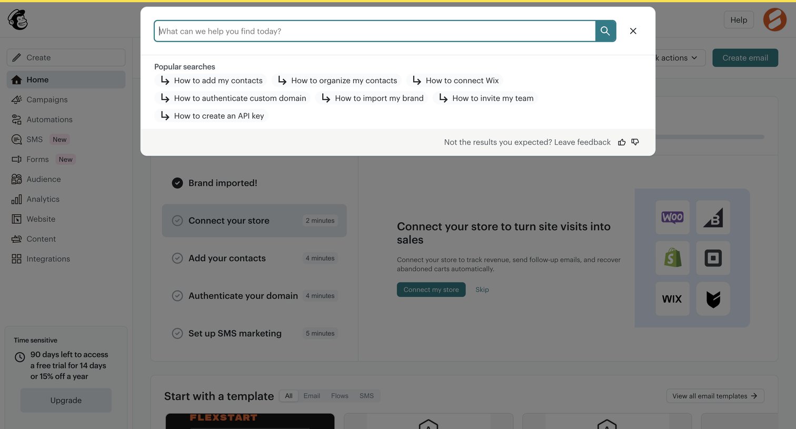The image size is (796, 429).
Task: Open the Automations menu
Action: tap(66, 120)
